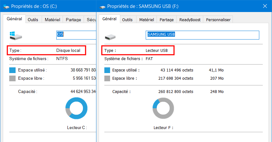Open the partially visible Sécu tab in OS window
The height and width of the screenshot is (142, 272).
click(x=90, y=20)
